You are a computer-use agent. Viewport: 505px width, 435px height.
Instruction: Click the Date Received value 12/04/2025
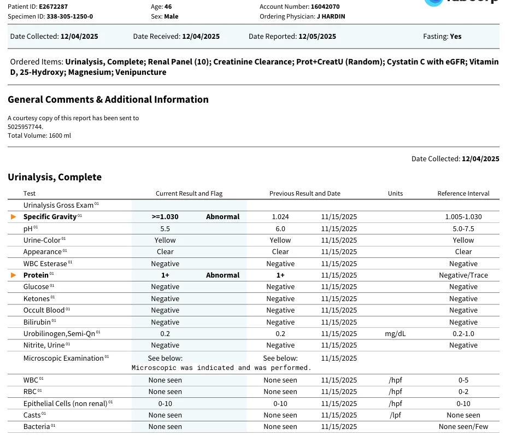click(x=201, y=37)
